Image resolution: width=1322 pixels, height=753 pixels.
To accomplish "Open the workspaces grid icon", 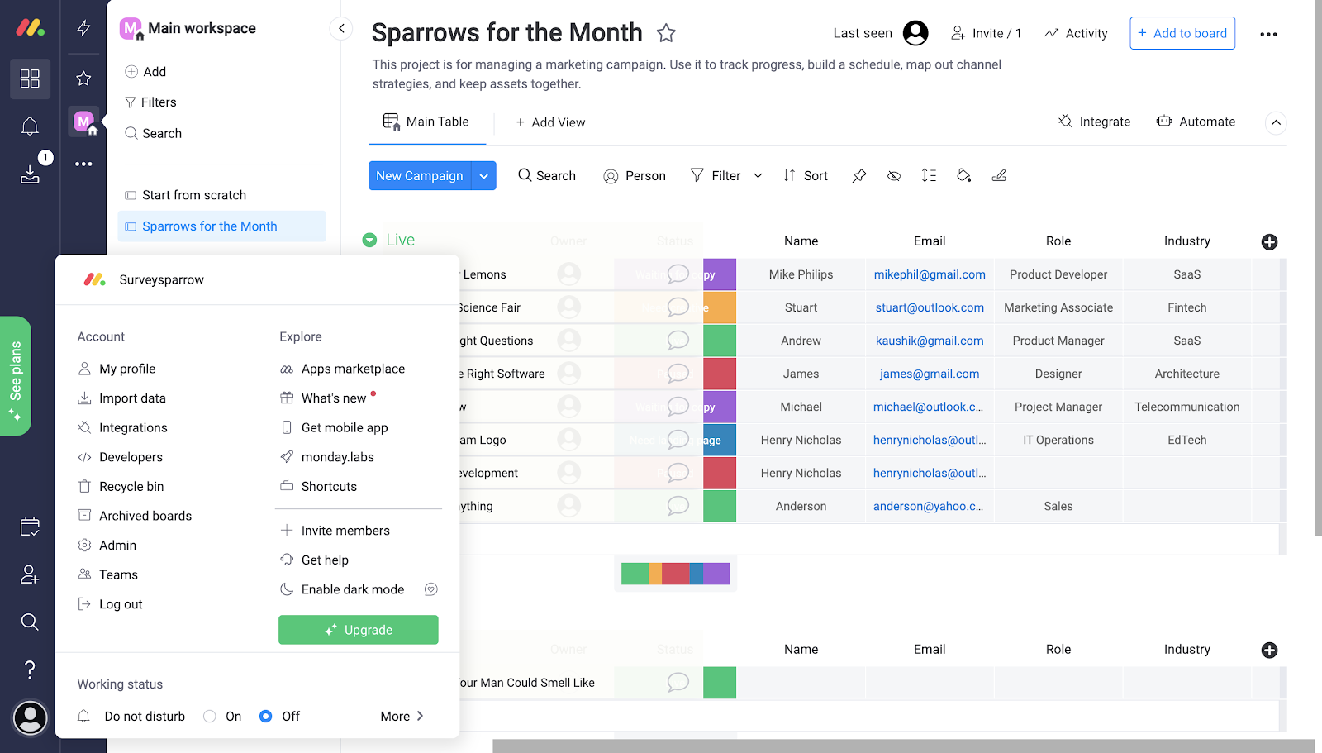I will click(30, 79).
